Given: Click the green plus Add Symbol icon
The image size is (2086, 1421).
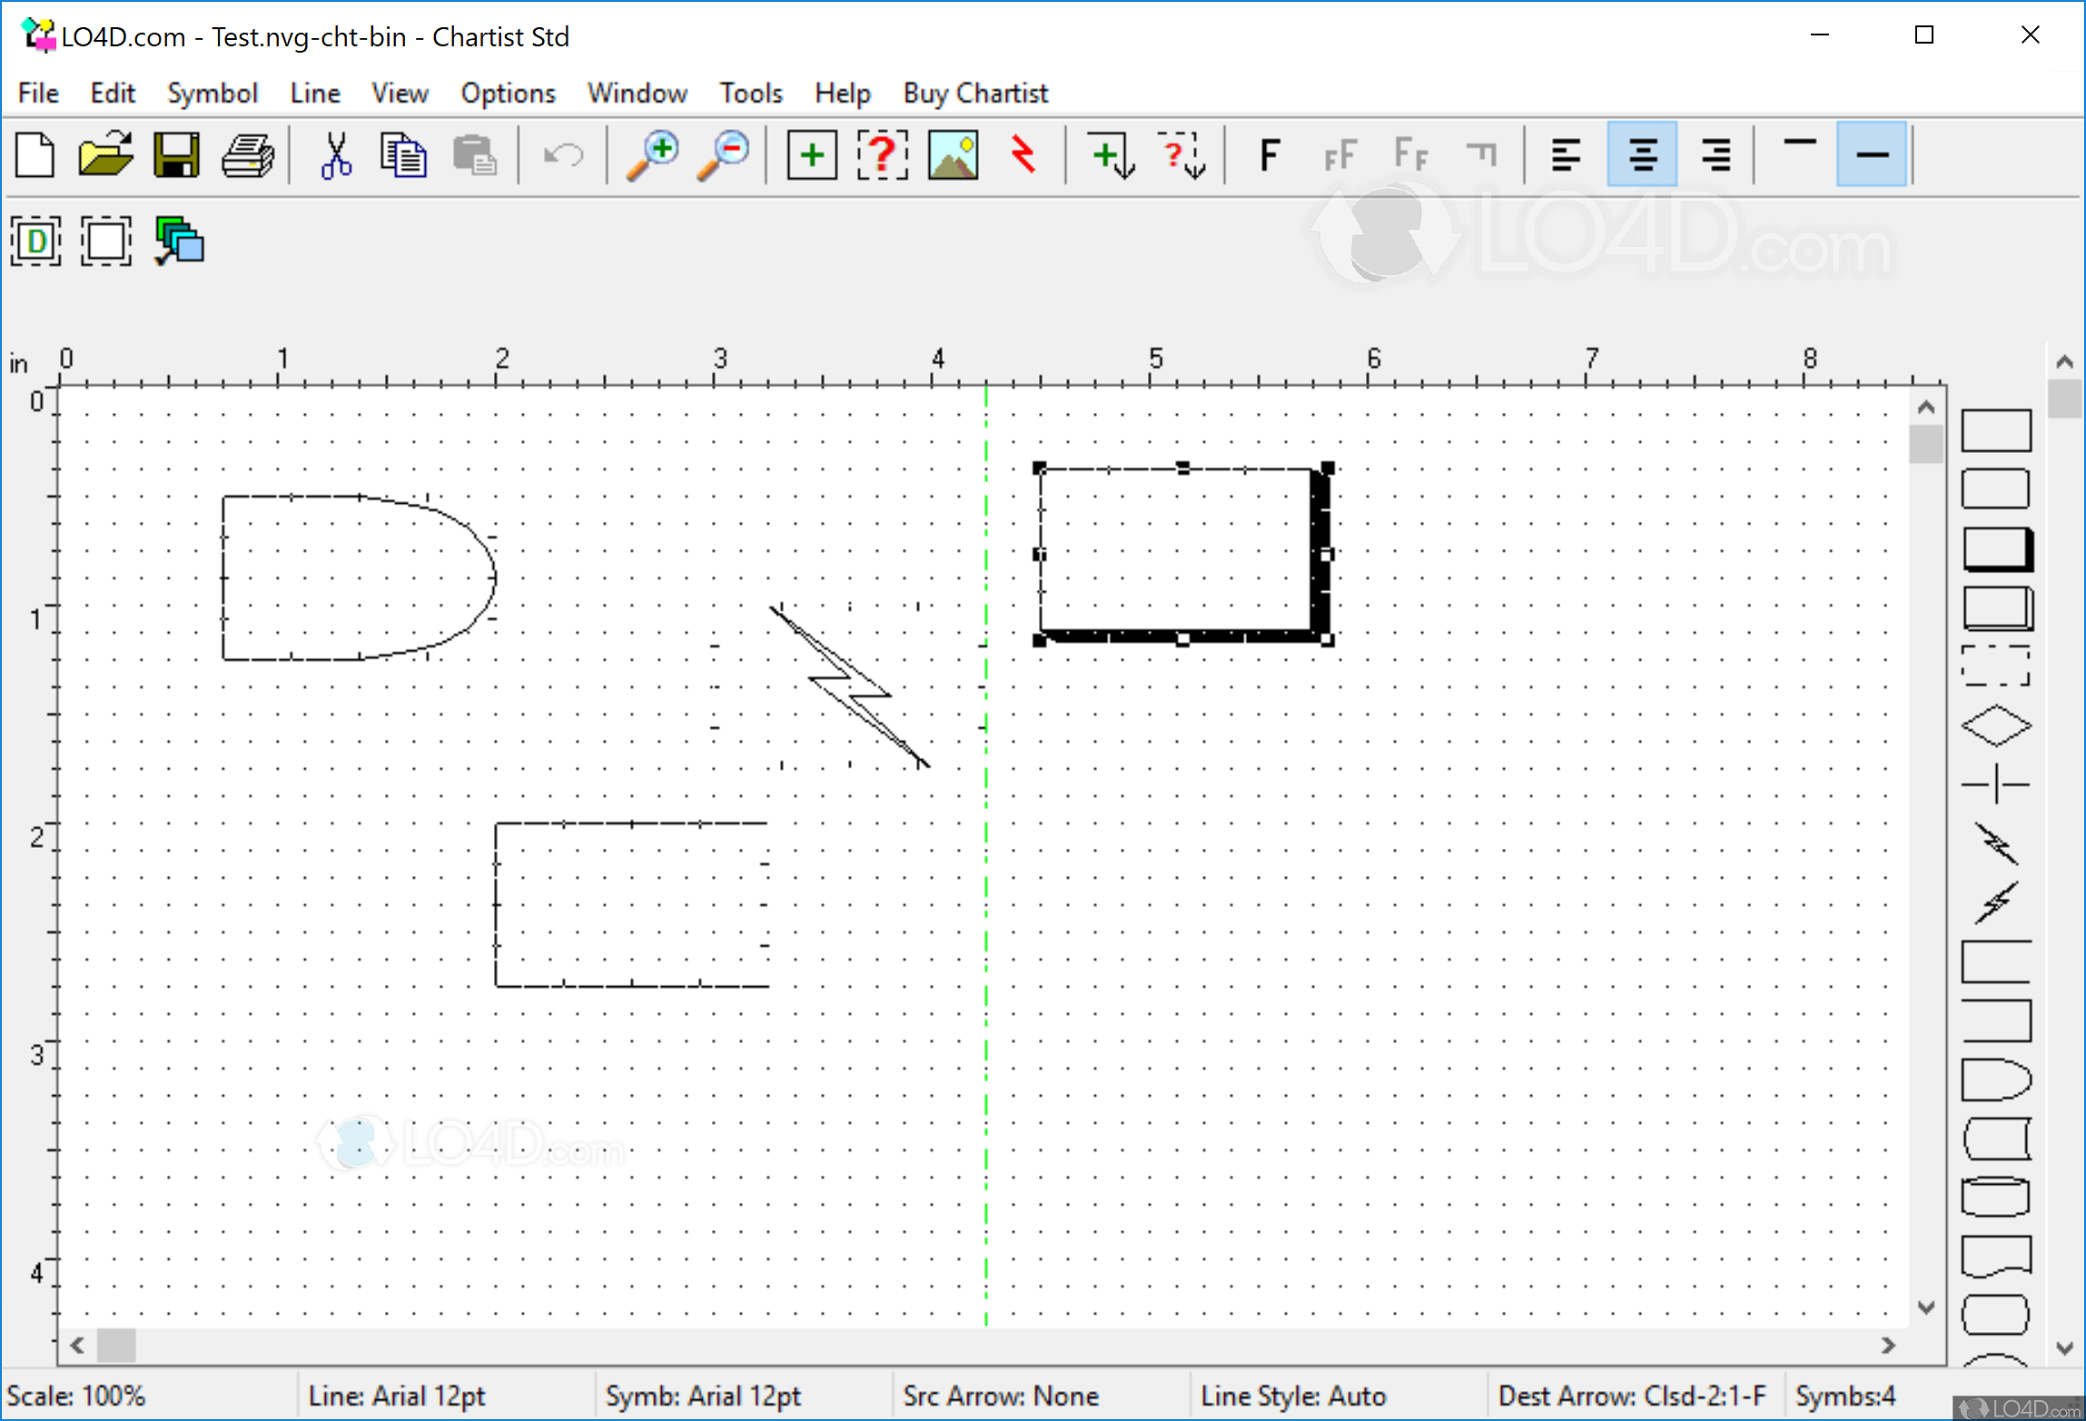Looking at the screenshot, I should [811, 155].
